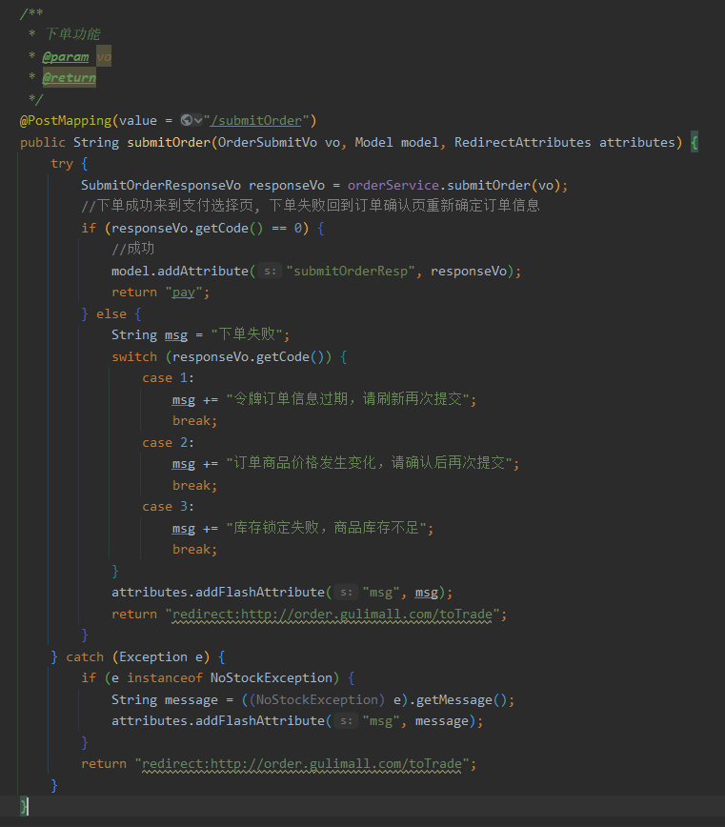Click the "pay" view name link
Image resolution: width=725 pixels, height=827 pixels.
click(x=184, y=292)
